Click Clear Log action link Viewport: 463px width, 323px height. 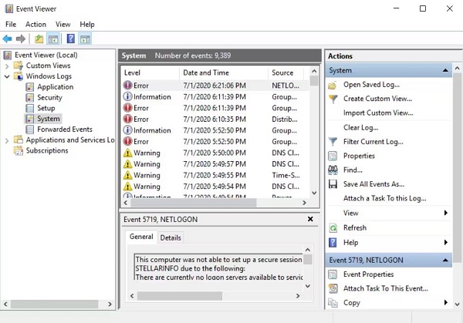click(360, 127)
